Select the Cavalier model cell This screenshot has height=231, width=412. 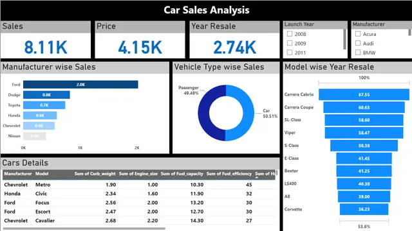click(x=45, y=221)
